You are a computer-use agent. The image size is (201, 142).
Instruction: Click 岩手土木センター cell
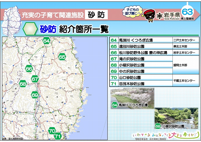coord(186,52)
